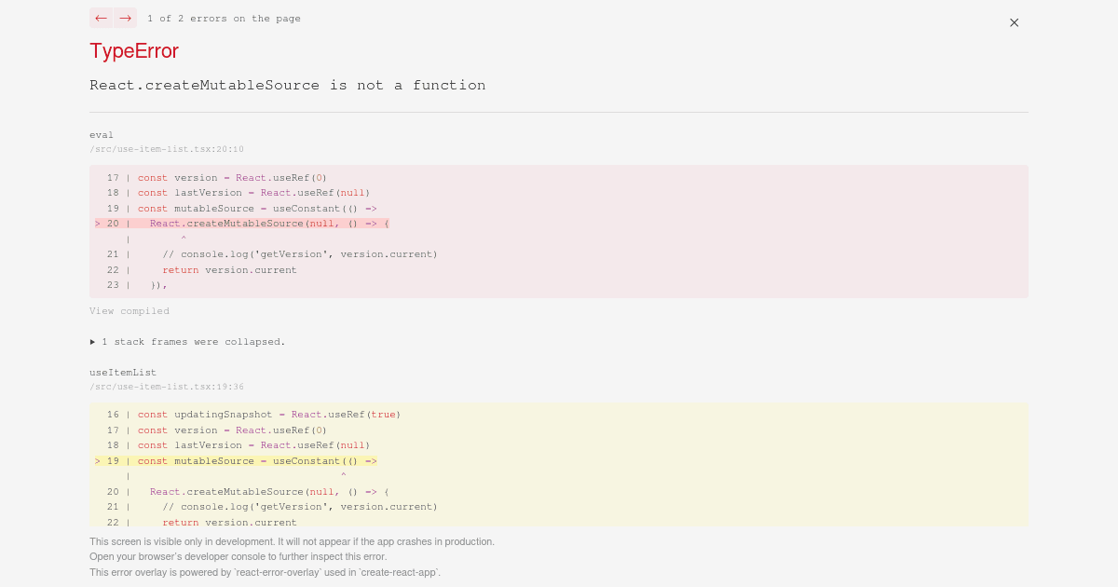The image size is (1118, 587).
Task: Click the disclosure triangle before stack frames
Action: point(93,342)
